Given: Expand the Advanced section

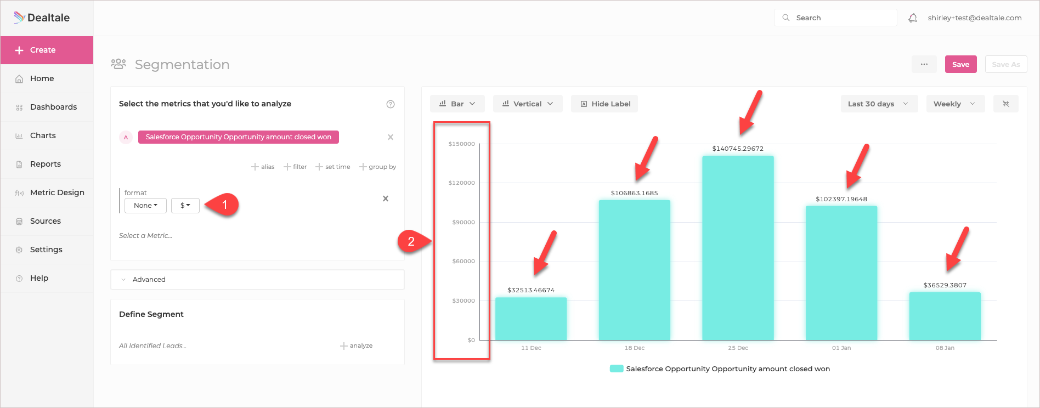Looking at the screenshot, I should click(x=257, y=280).
